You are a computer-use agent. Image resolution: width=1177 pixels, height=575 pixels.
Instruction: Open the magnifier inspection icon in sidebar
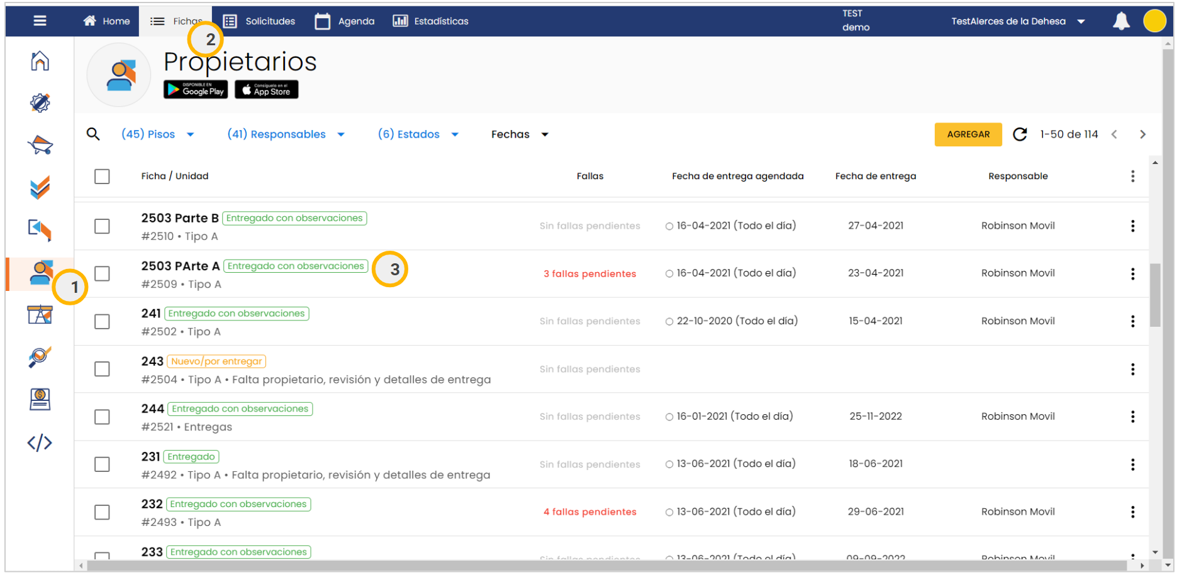click(x=40, y=357)
